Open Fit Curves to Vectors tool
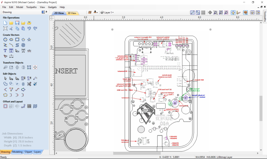The image size is (267, 159). (17, 89)
